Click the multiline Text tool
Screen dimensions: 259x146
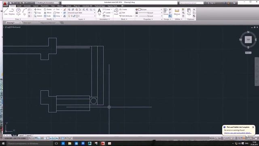point(99,12)
